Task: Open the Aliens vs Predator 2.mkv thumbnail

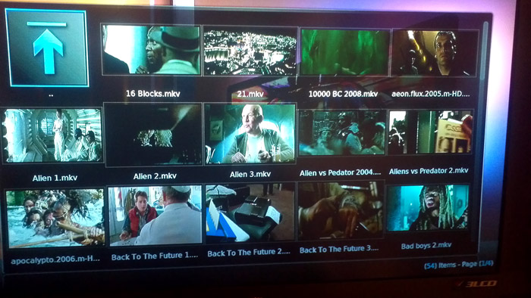Action: pos(430,132)
